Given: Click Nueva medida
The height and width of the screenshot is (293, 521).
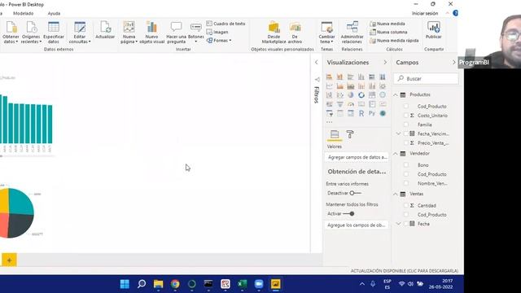Looking at the screenshot, I should click(387, 24).
